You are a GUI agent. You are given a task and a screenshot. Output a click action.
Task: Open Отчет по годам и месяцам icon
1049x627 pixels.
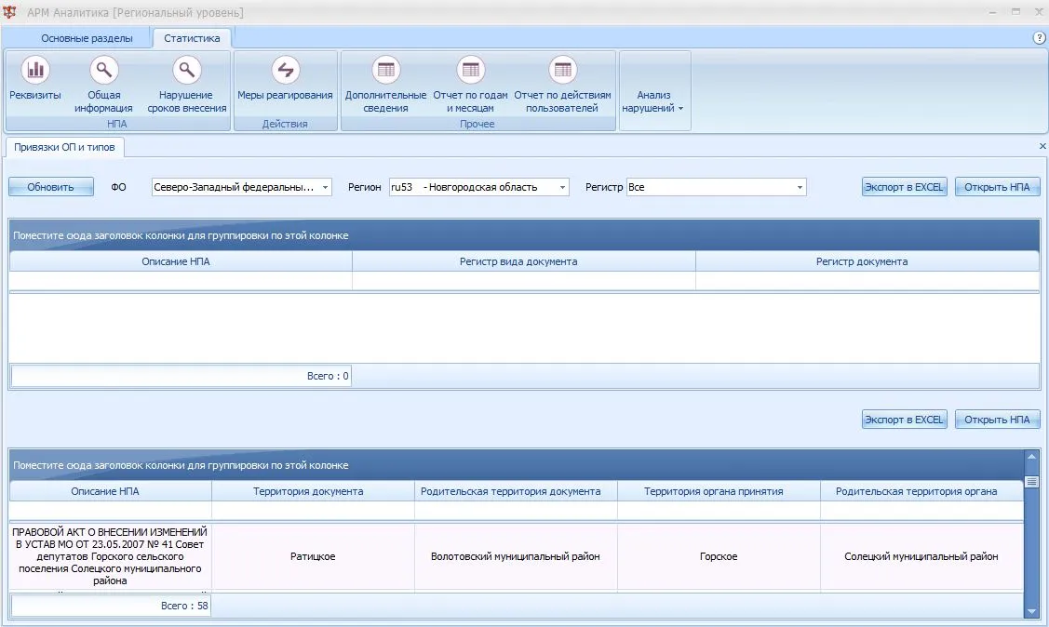pos(471,70)
